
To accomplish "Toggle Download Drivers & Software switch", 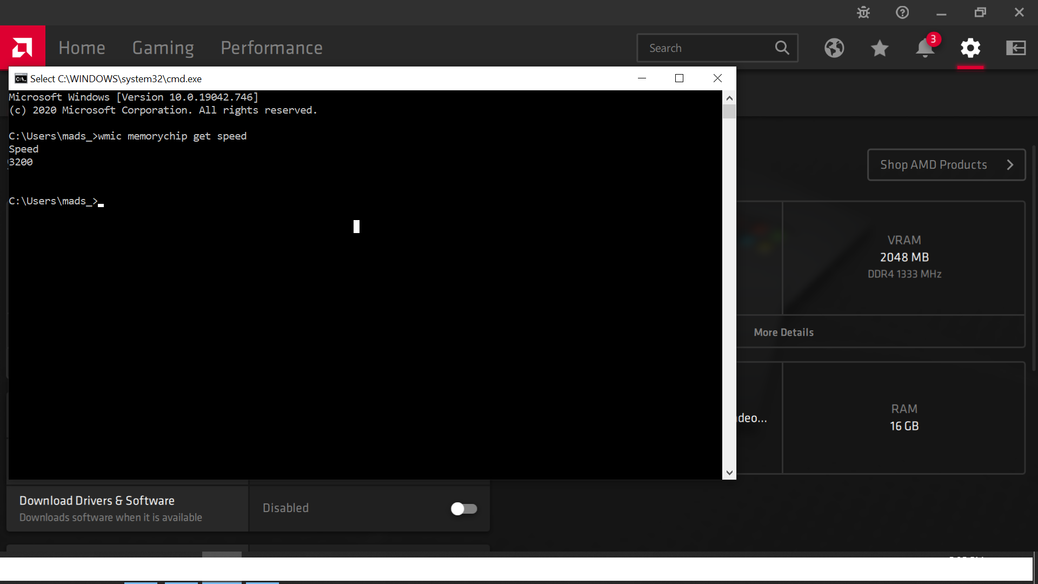I will [x=464, y=508].
